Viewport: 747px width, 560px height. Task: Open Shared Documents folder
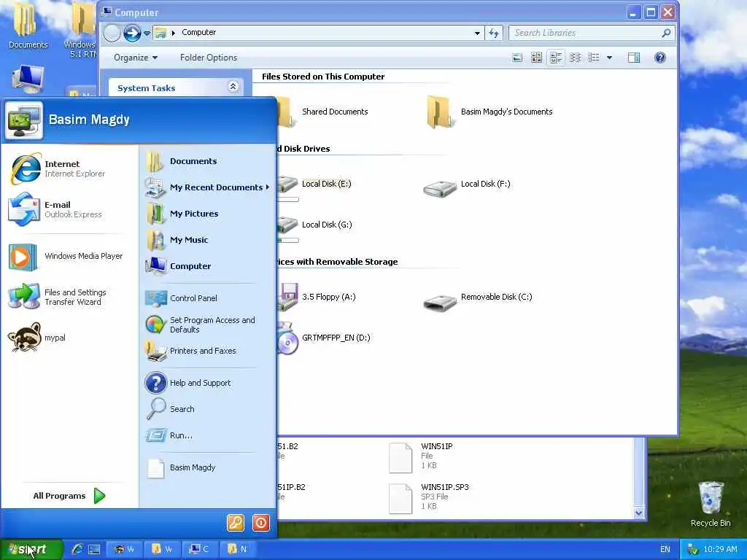[x=322, y=112]
